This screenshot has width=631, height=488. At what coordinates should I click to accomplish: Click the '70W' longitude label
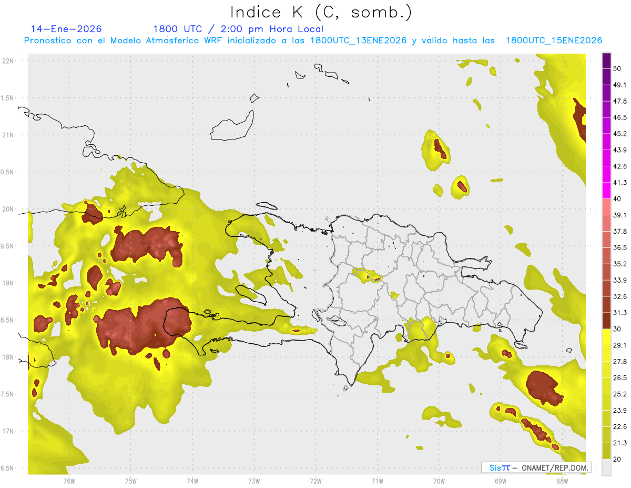439,481
